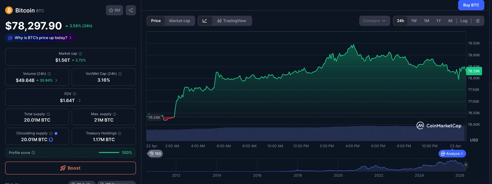
Task: Open the Compare dropdown
Action: (374, 21)
